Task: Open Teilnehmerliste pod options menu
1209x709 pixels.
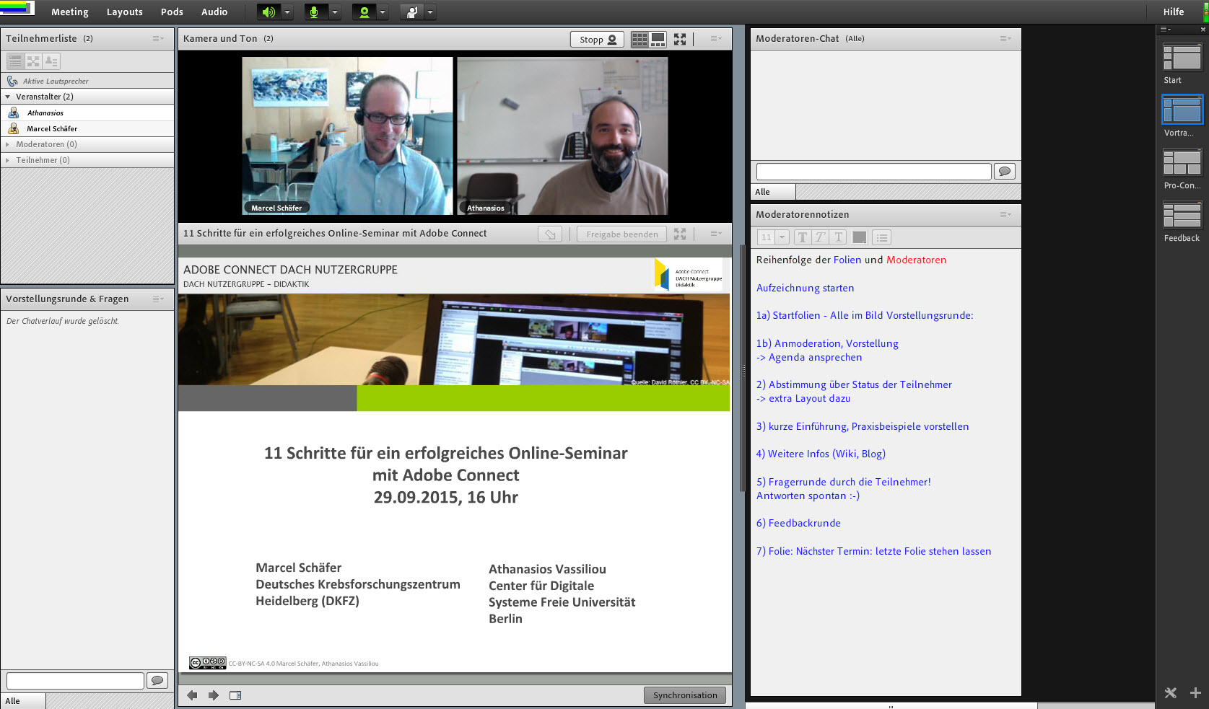Action: [x=158, y=38]
